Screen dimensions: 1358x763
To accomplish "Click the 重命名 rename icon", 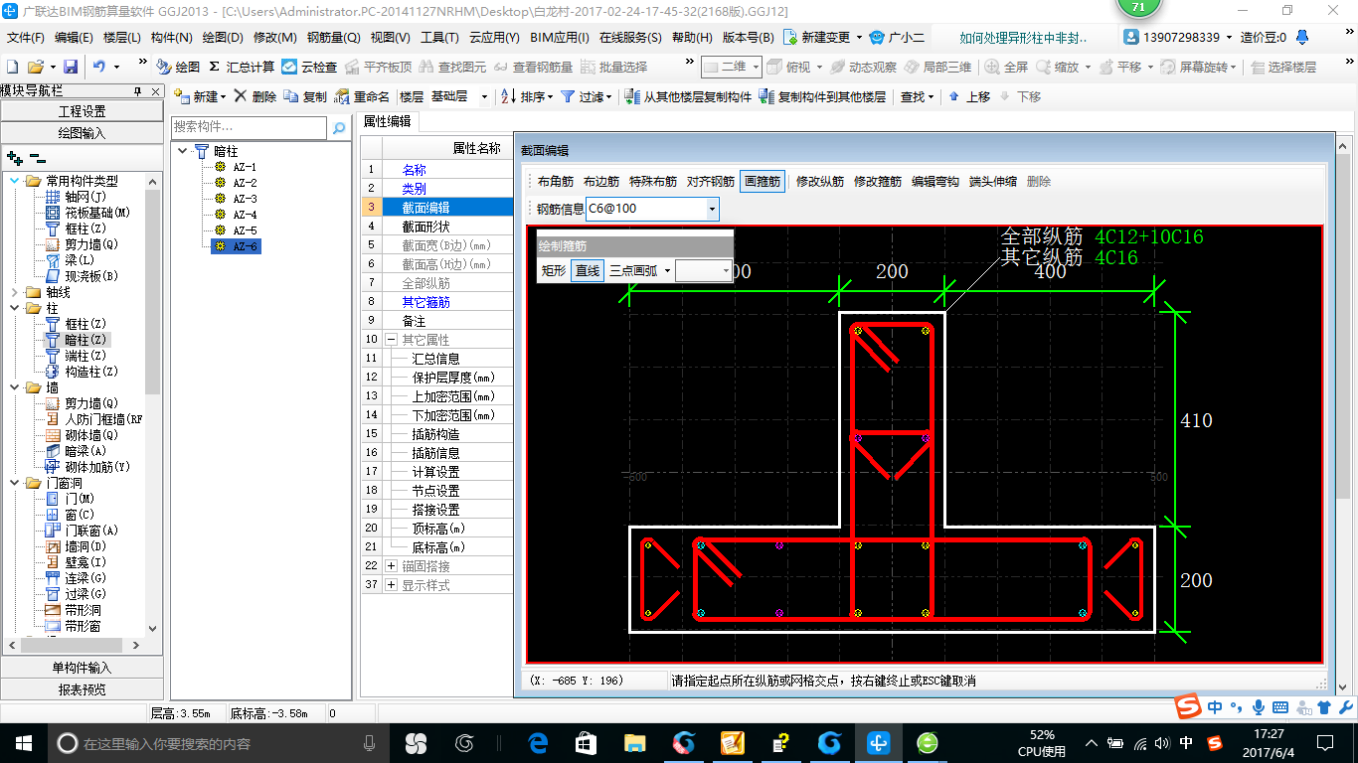I will (x=342, y=96).
